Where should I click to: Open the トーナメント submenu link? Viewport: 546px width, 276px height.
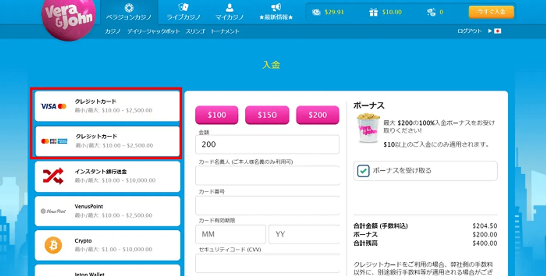(x=225, y=31)
